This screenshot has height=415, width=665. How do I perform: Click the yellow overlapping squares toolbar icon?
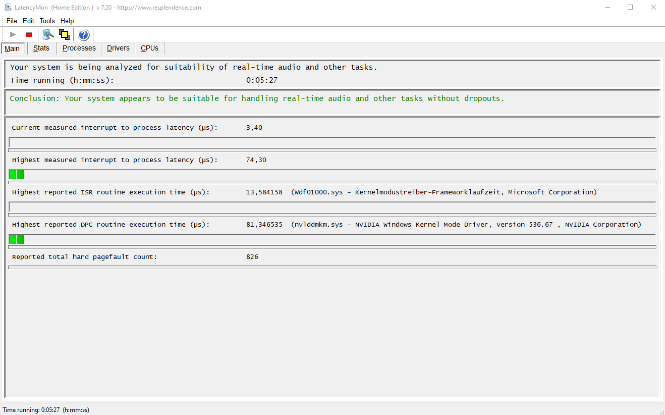[64, 34]
